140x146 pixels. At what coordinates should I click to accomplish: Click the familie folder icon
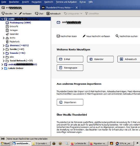tap(7, 49)
